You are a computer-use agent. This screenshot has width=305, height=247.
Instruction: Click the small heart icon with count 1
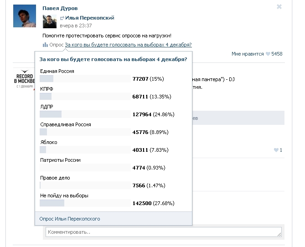click(x=276, y=150)
